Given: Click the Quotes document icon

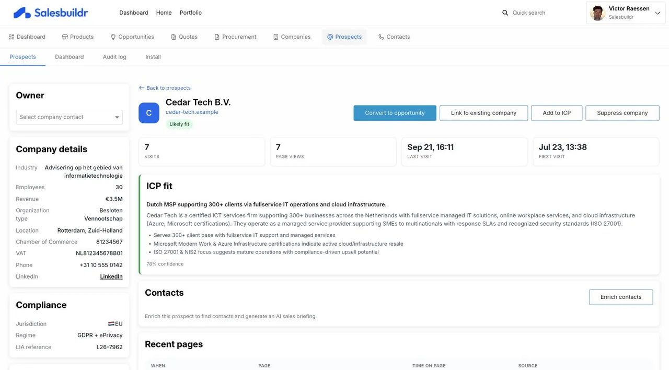Looking at the screenshot, I should pos(174,37).
